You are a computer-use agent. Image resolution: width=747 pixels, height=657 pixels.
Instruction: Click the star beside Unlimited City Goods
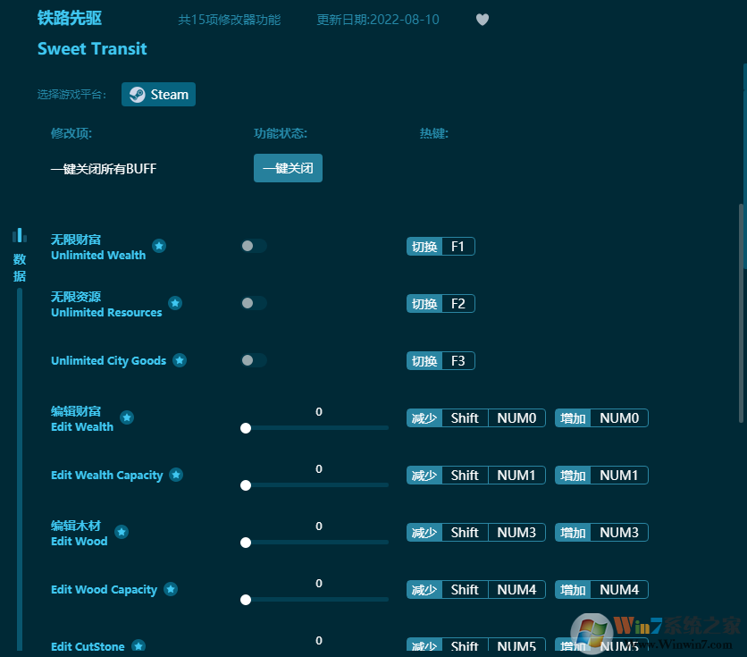point(179,360)
